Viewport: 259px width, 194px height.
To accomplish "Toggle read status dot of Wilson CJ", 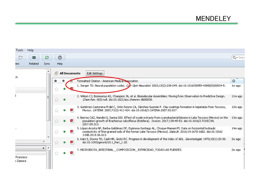I will point(64,100).
